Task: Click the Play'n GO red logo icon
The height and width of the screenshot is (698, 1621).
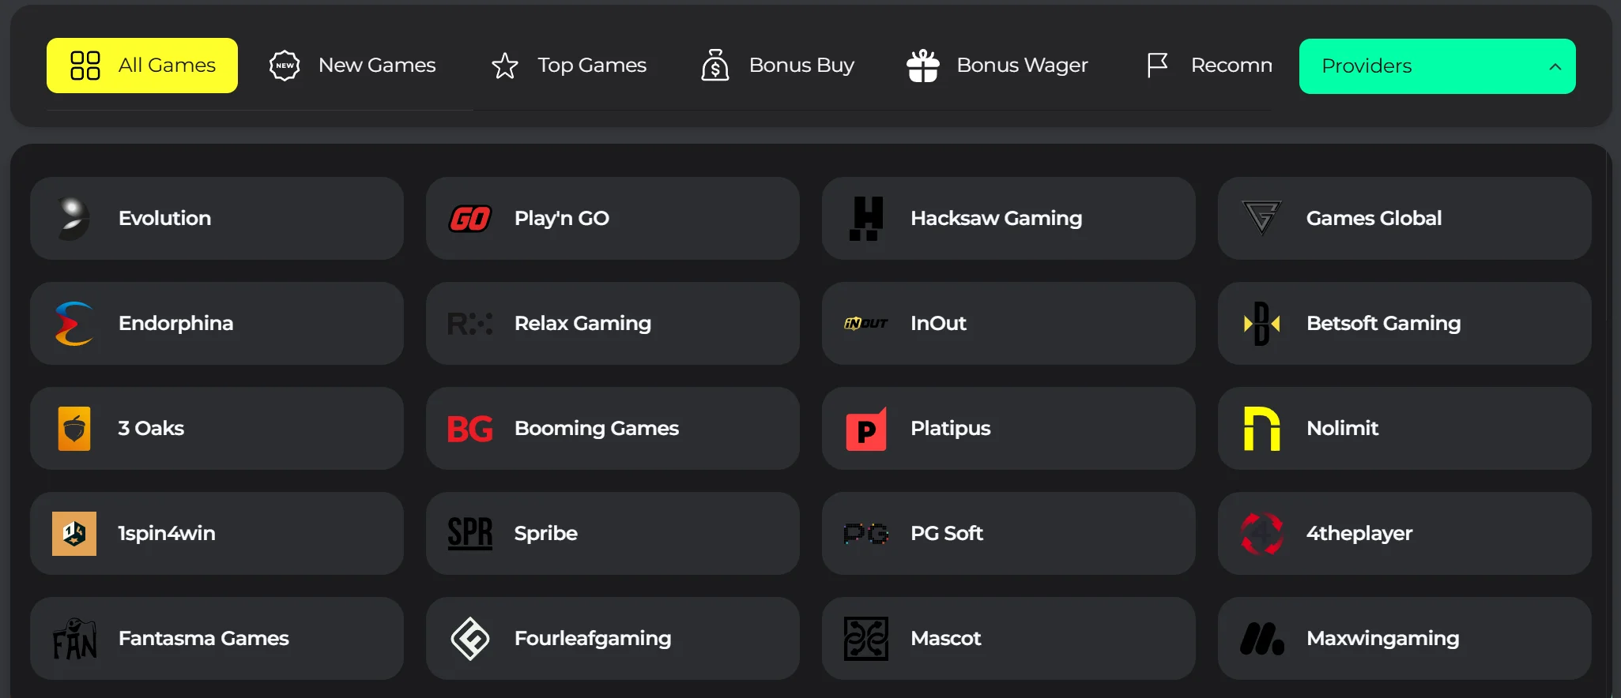Action: (x=469, y=219)
